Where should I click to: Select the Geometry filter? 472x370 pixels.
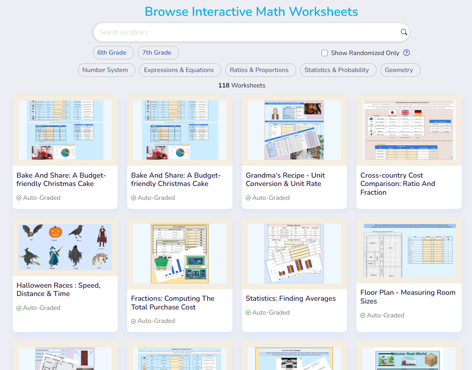(x=400, y=70)
